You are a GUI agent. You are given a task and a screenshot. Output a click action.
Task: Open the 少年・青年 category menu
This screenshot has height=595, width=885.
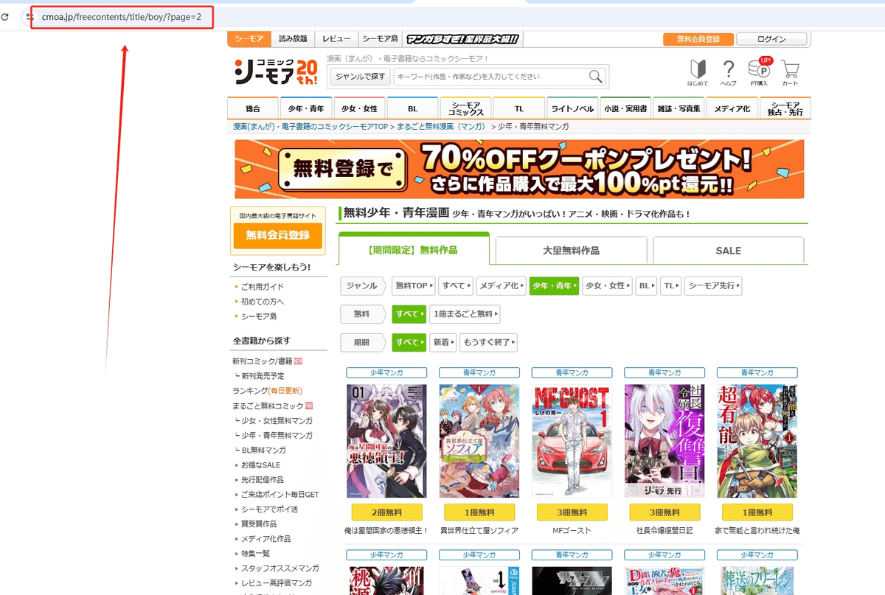[x=306, y=108]
